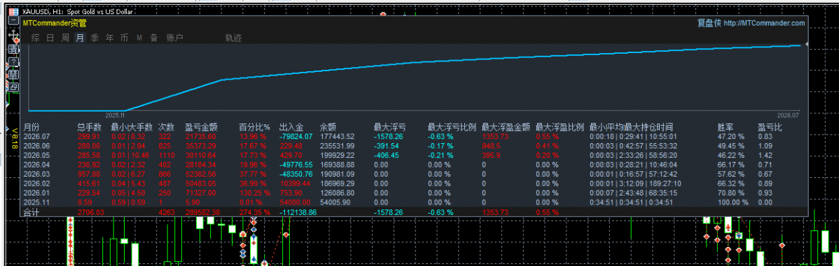Select the 币 currency tab
The height and width of the screenshot is (266, 839).
click(124, 38)
